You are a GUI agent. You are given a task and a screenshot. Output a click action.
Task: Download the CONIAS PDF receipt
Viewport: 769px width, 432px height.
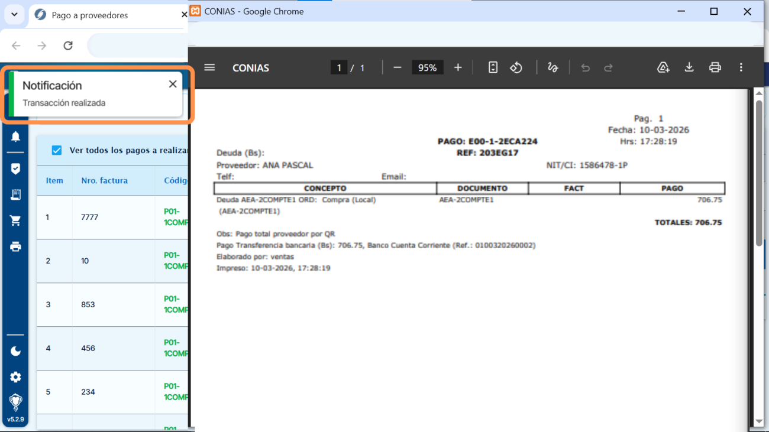tap(689, 67)
